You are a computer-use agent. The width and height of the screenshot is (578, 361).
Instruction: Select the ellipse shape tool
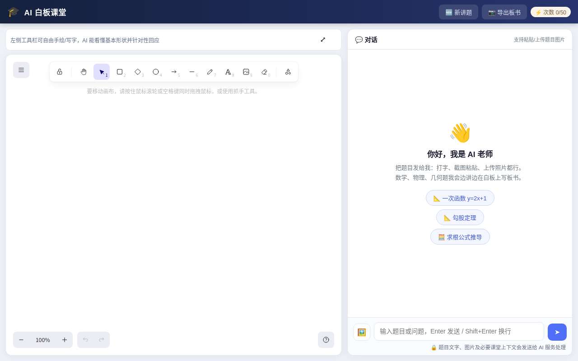coord(156,72)
